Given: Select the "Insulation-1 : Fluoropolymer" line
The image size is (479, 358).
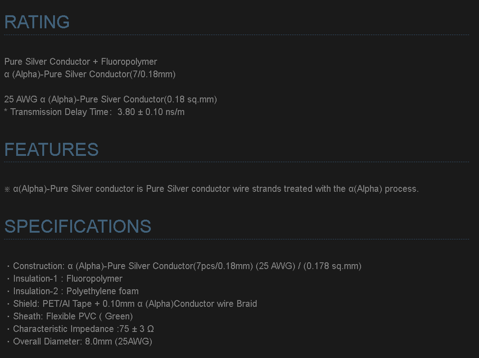Looking at the screenshot, I should 68,278.
